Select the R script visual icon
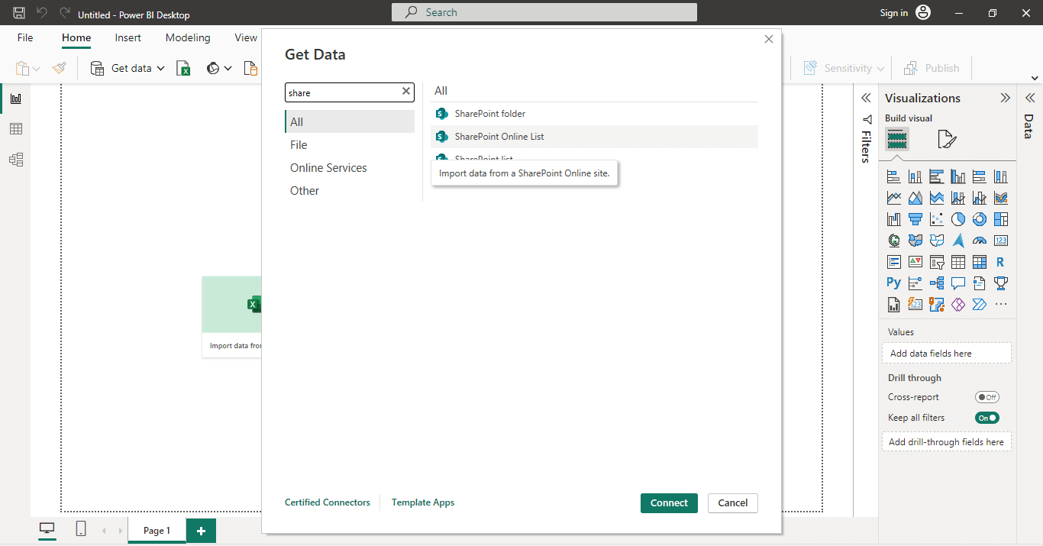This screenshot has height=546, width=1043. click(1000, 262)
